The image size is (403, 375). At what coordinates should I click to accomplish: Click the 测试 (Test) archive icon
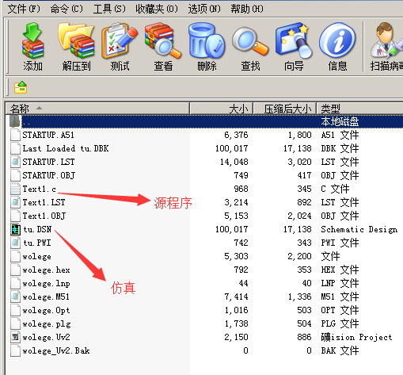click(x=120, y=47)
